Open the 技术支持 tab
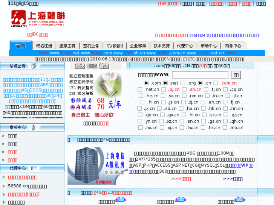274x205 pixels. 162,46
